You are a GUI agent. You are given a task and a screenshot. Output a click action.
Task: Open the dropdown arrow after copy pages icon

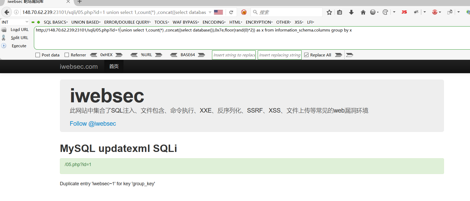[x=458, y=12]
